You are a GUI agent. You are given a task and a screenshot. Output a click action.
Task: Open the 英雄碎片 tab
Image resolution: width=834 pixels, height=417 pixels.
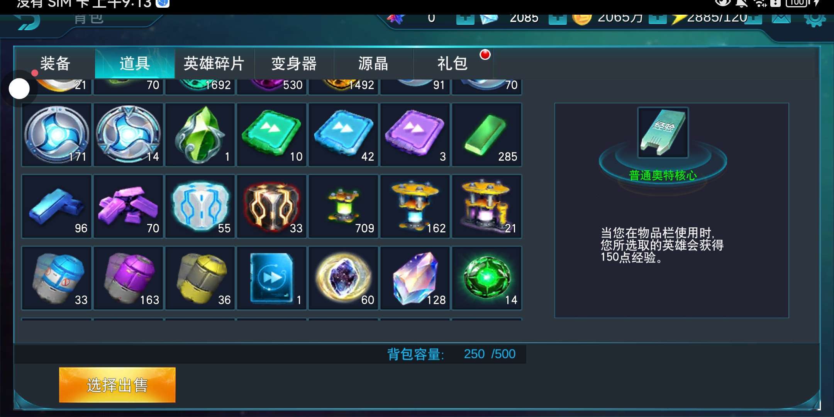214,63
